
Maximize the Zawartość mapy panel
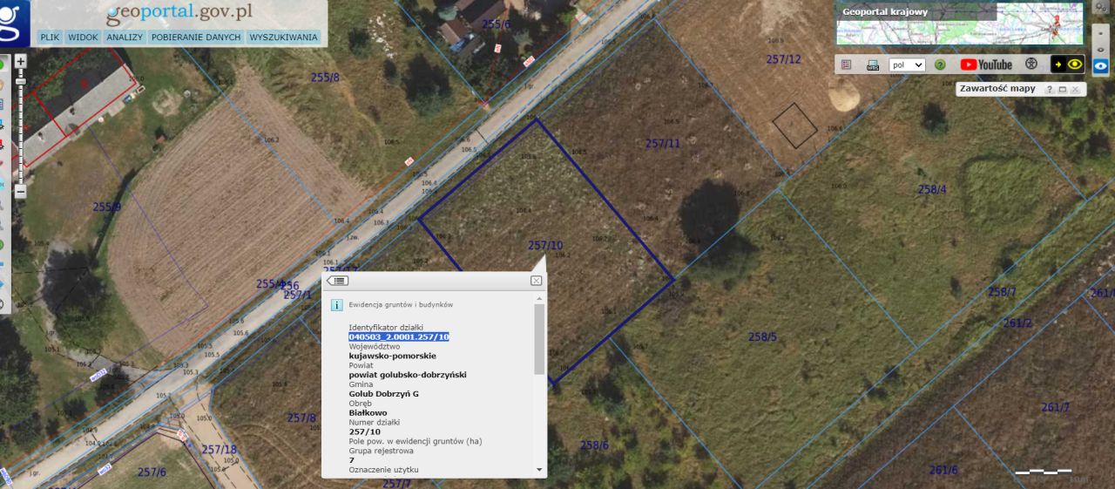coord(1063,89)
